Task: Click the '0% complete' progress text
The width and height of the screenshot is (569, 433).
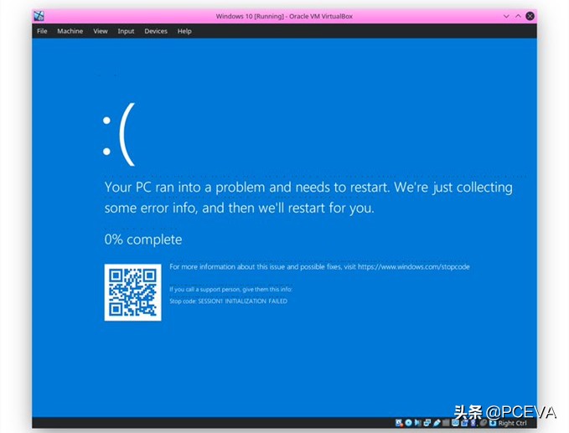Action: 143,240
